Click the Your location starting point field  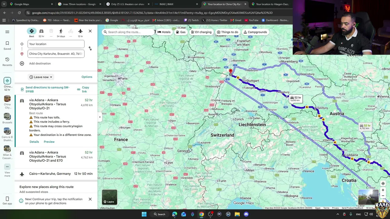pyautogui.click(x=56, y=44)
